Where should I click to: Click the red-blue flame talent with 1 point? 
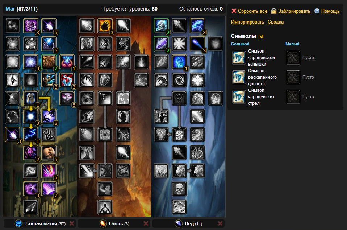[67, 62]
